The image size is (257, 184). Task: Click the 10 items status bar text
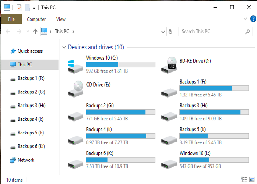coord(14,180)
